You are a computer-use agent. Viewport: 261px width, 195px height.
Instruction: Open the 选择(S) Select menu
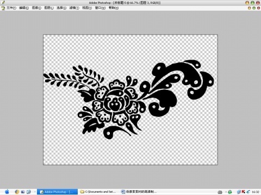[61, 8]
